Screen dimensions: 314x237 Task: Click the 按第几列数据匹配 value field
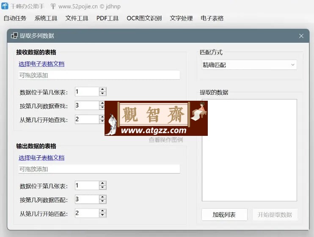87,199
